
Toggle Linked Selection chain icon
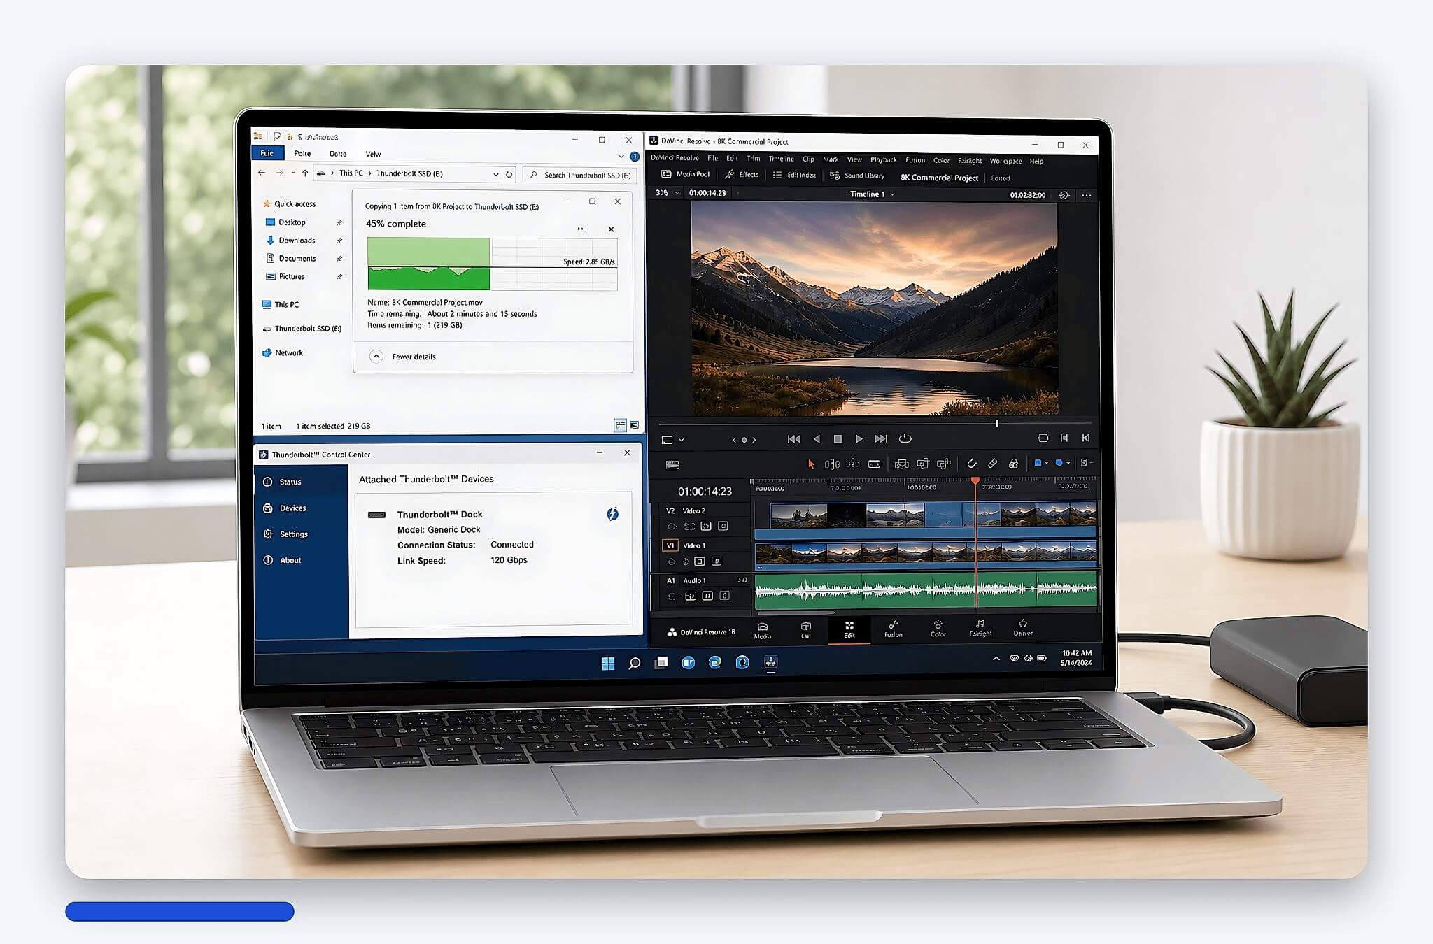pos(992,464)
